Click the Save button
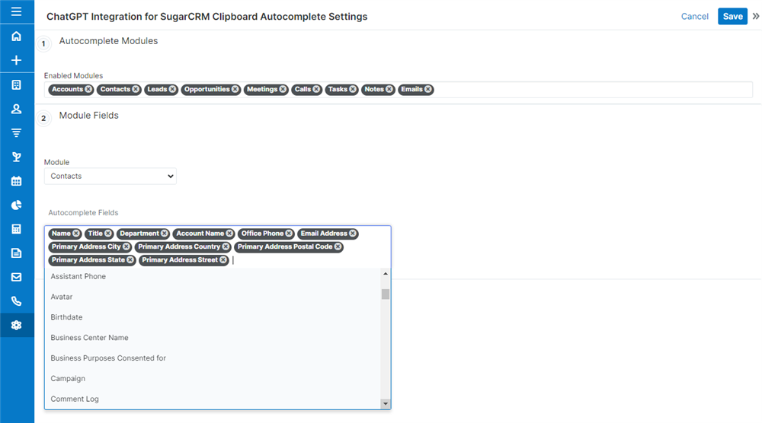This screenshot has height=423, width=762. tap(732, 17)
